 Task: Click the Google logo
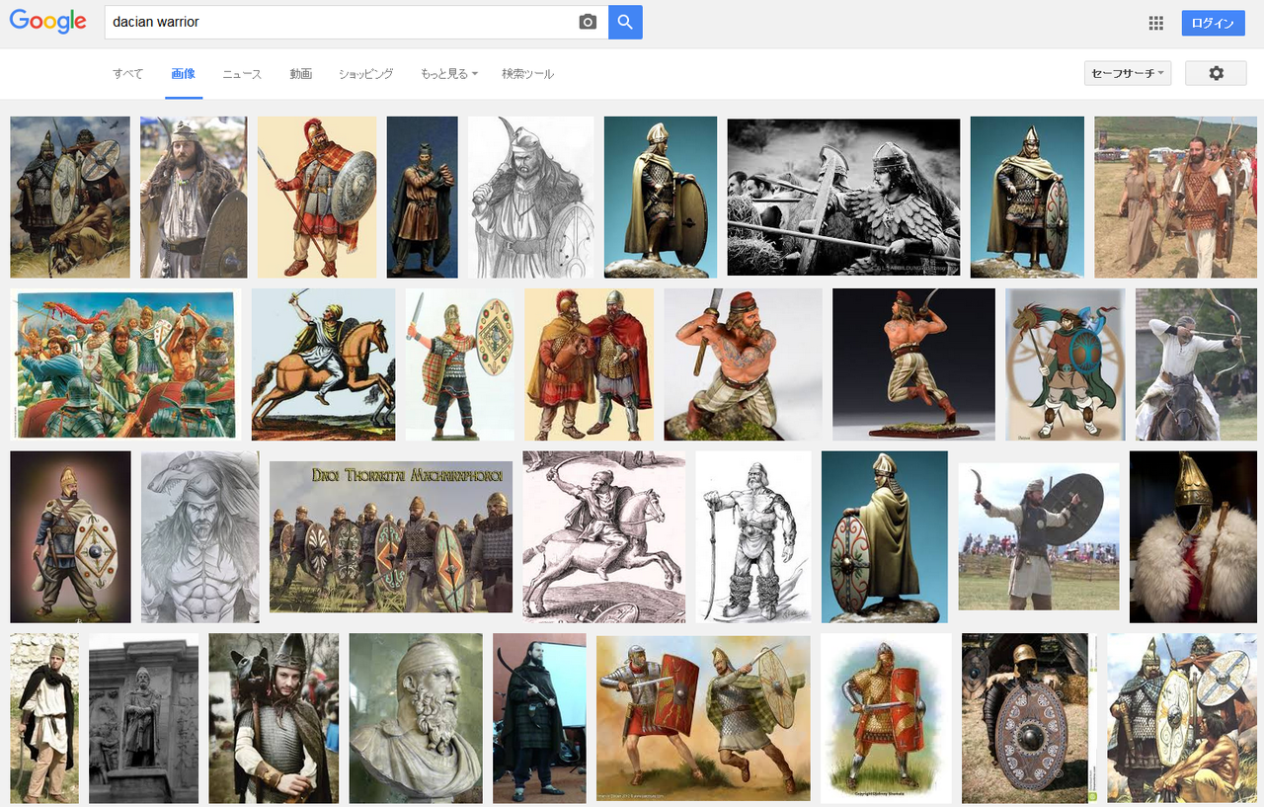48,22
